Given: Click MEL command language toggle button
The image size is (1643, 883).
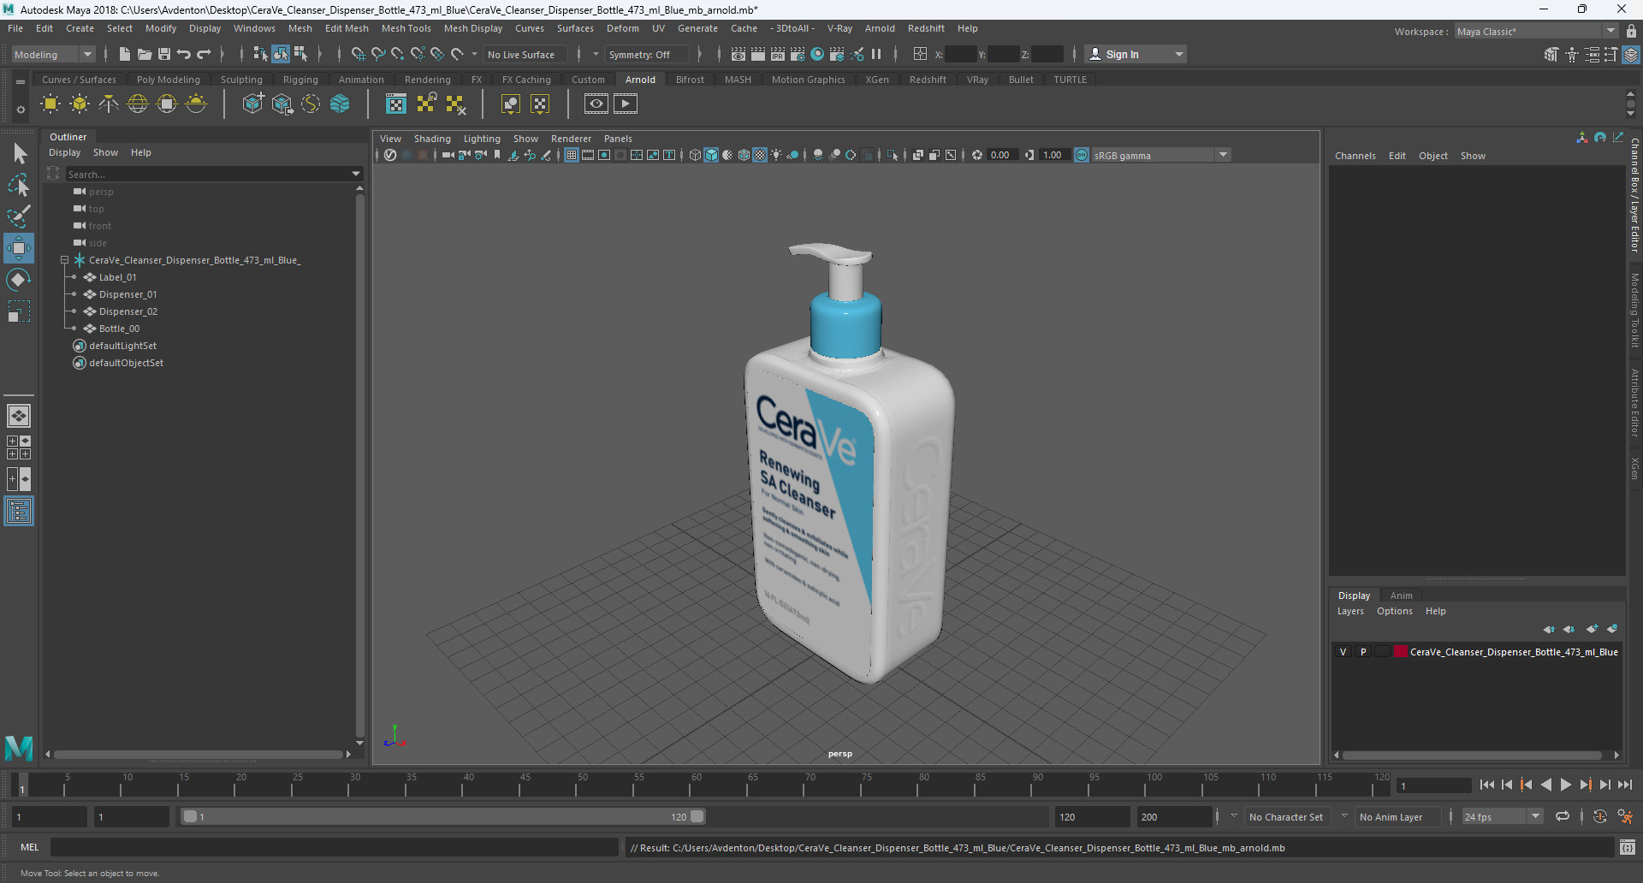Looking at the screenshot, I should (x=30, y=847).
